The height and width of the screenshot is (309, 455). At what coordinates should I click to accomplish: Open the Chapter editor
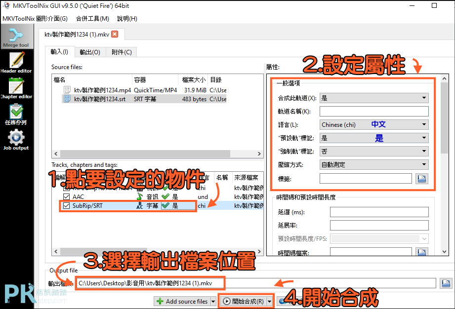click(16, 88)
